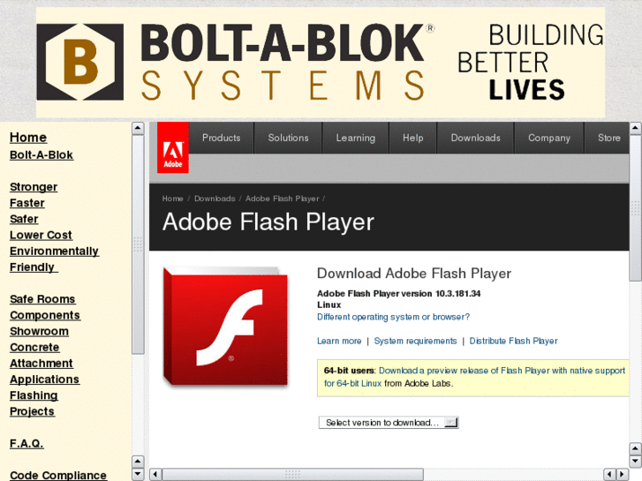Open the Showroom sidebar link
The height and width of the screenshot is (481, 642).
point(40,331)
